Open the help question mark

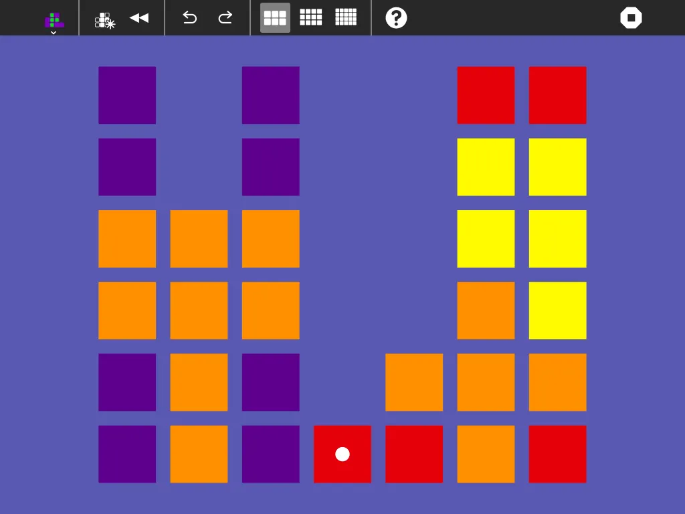pyautogui.click(x=396, y=18)
